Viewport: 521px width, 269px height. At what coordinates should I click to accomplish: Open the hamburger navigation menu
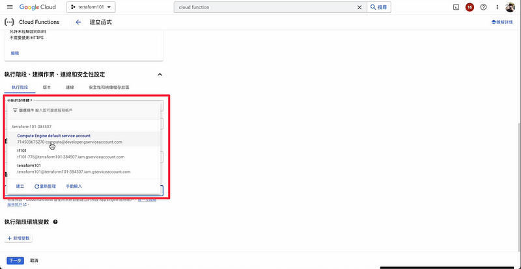point(10,7)
